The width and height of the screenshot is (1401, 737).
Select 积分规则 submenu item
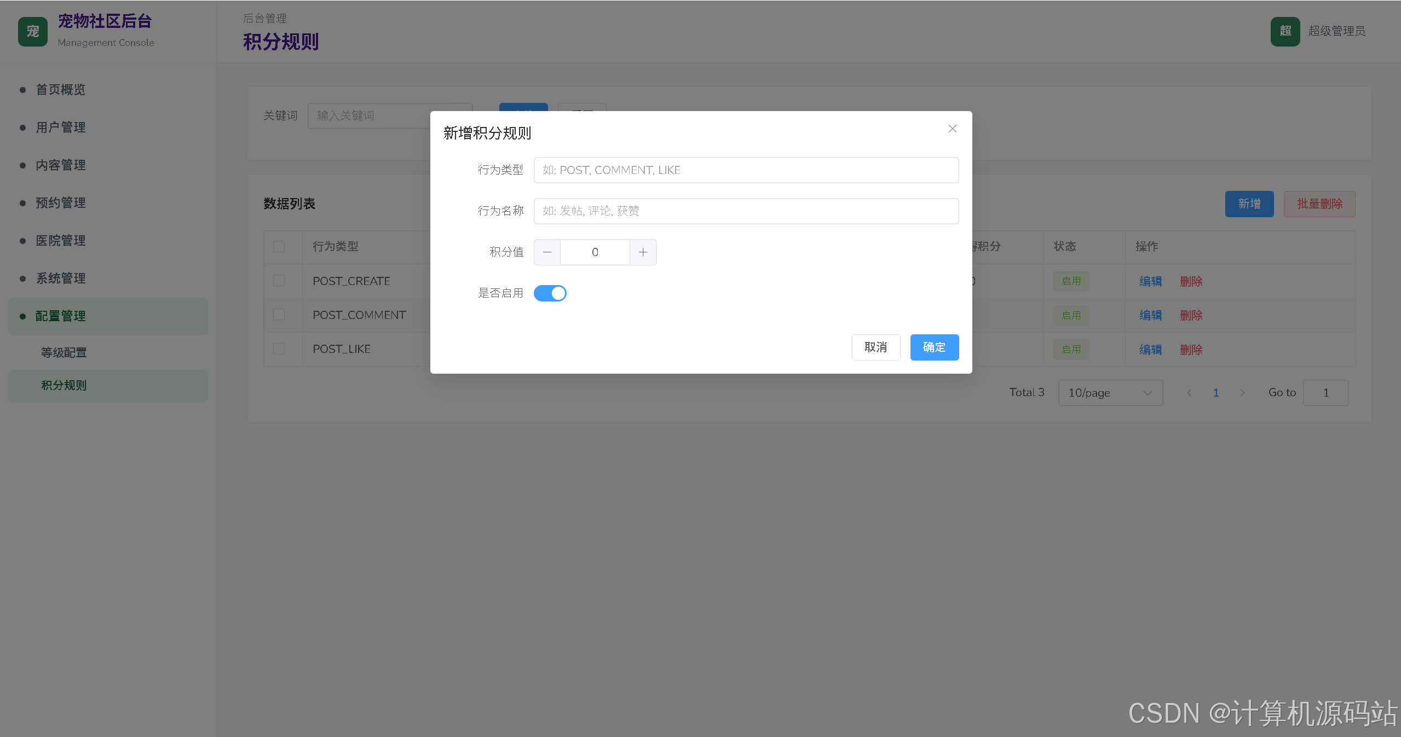[x=108, y=386]
